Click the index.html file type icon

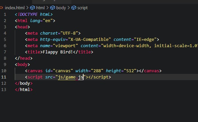[1, 8]
